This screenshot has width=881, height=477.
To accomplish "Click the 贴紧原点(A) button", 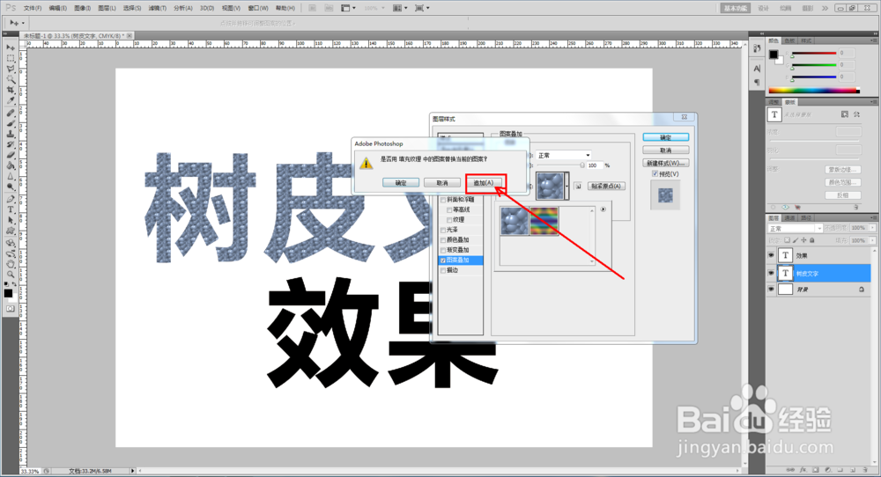I will pos(607,186).
